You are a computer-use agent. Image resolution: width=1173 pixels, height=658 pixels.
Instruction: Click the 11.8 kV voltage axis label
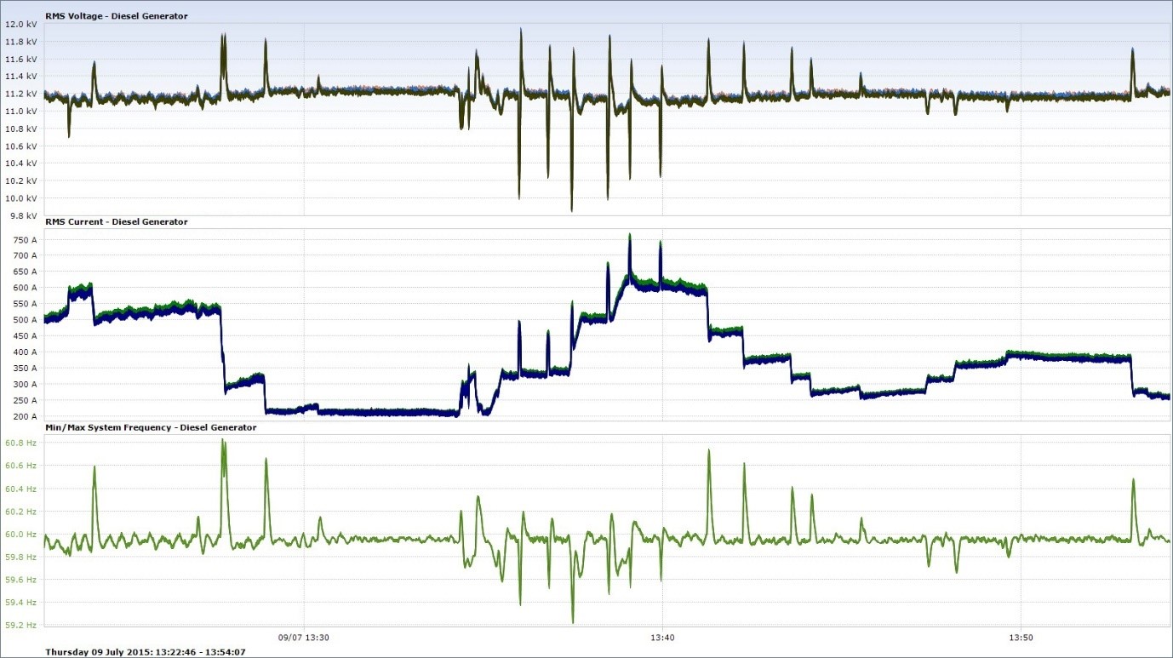(21, 42)
